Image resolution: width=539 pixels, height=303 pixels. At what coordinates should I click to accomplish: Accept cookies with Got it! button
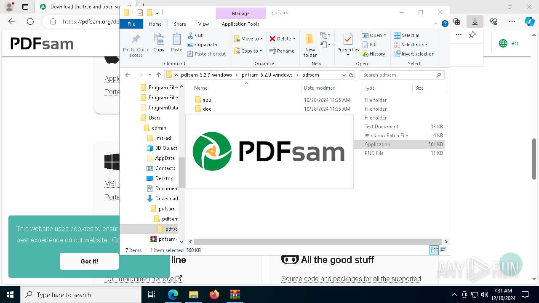pyautogui.click(x=89, y=261)
